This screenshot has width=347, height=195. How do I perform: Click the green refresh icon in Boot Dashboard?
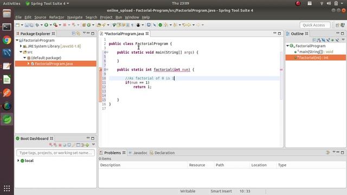tap(87, 145)
